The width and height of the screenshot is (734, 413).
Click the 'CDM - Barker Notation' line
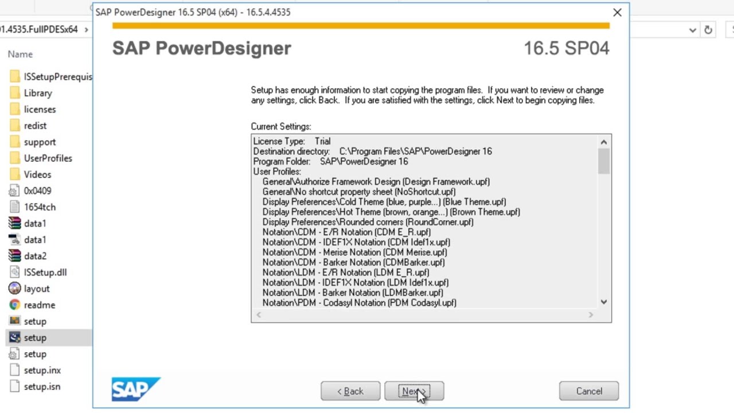(x=353, y=263)
